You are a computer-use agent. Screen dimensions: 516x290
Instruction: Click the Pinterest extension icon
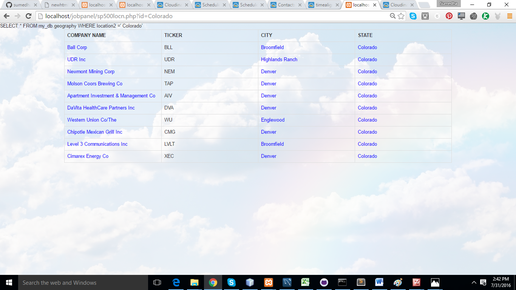coord(449,16)
